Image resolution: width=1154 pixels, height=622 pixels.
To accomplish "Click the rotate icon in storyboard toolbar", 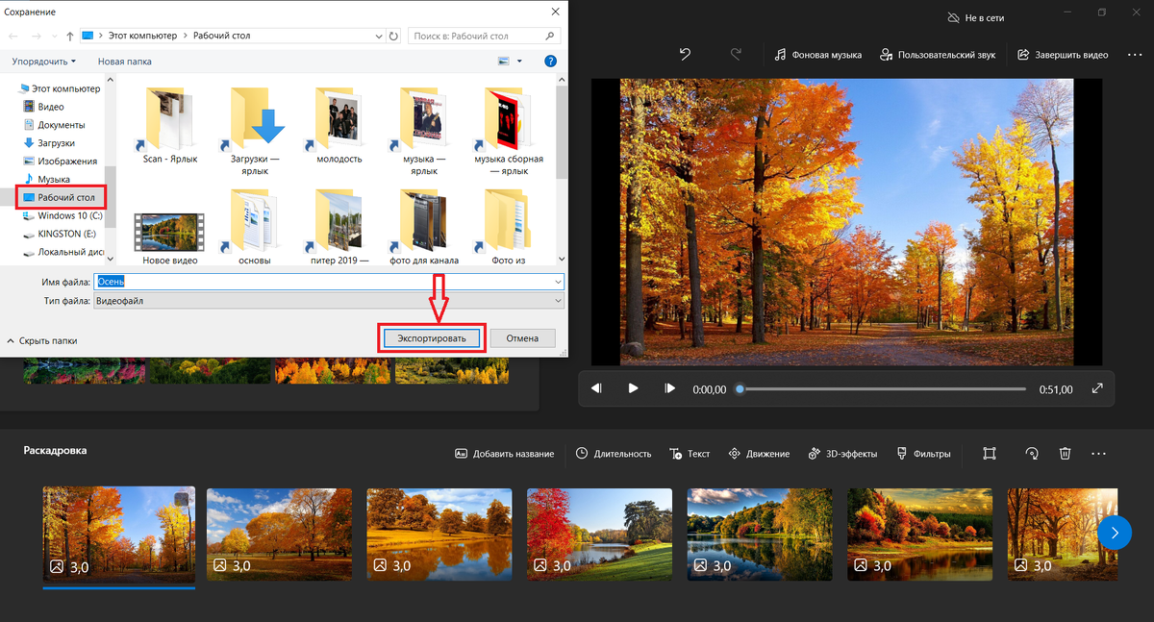I will pos(1031,453).
